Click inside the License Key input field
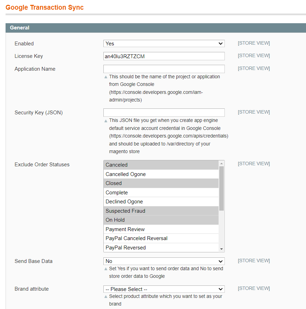 tap(163, 56)
